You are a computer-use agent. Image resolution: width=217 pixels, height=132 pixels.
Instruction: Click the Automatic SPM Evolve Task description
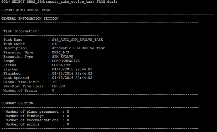79,48
